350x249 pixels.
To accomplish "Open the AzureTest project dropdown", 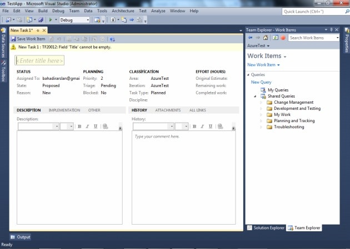I will (258, 45).
